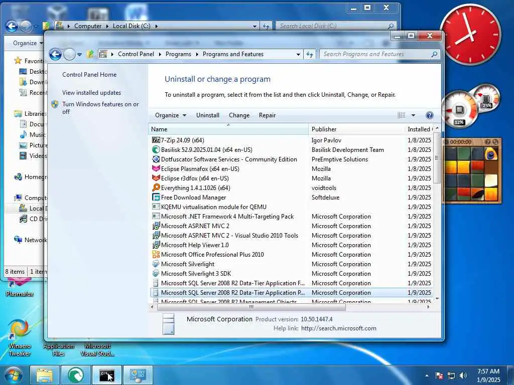
Task: Click Change in the toolbar
Action: (239, 115)
